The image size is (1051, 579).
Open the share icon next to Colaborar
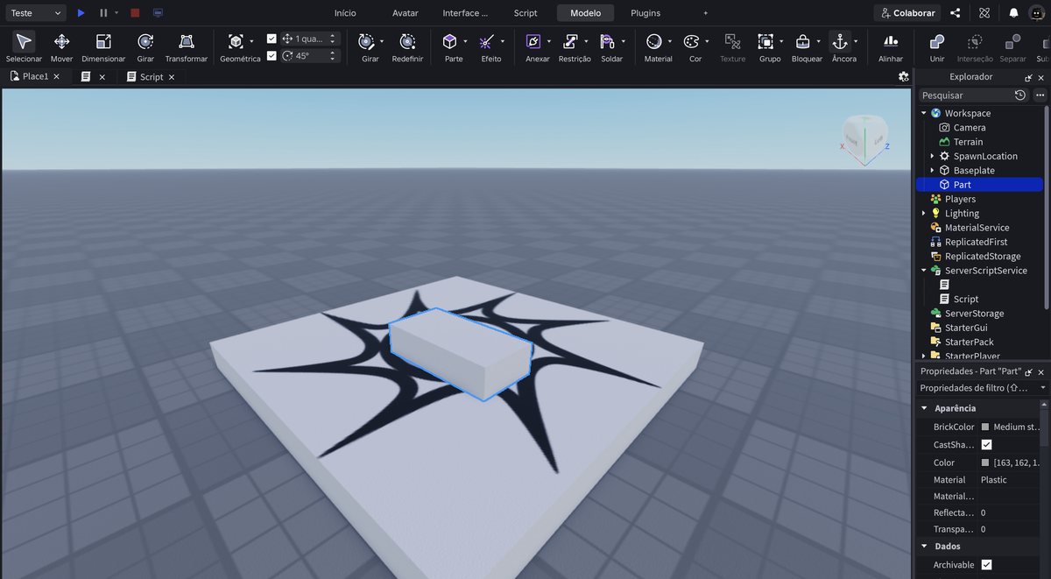[x=955, y=13]
